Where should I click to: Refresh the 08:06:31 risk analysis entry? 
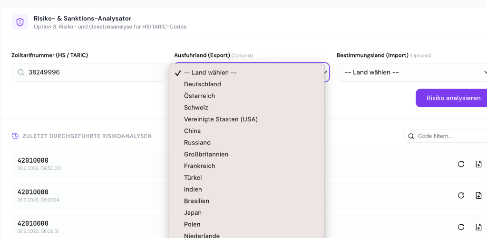tap(461, 227)
